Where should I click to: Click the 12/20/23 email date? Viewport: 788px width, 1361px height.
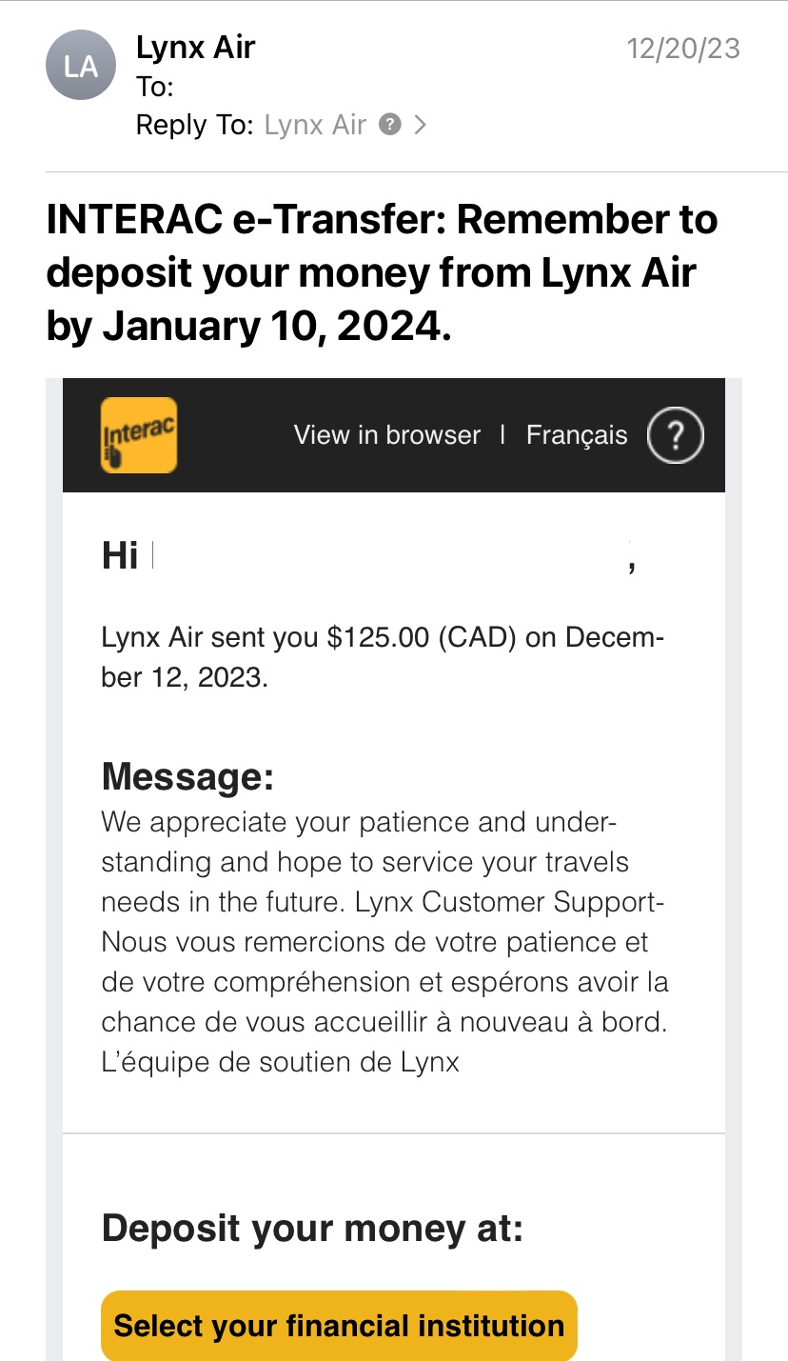click(x=682, y=49)
